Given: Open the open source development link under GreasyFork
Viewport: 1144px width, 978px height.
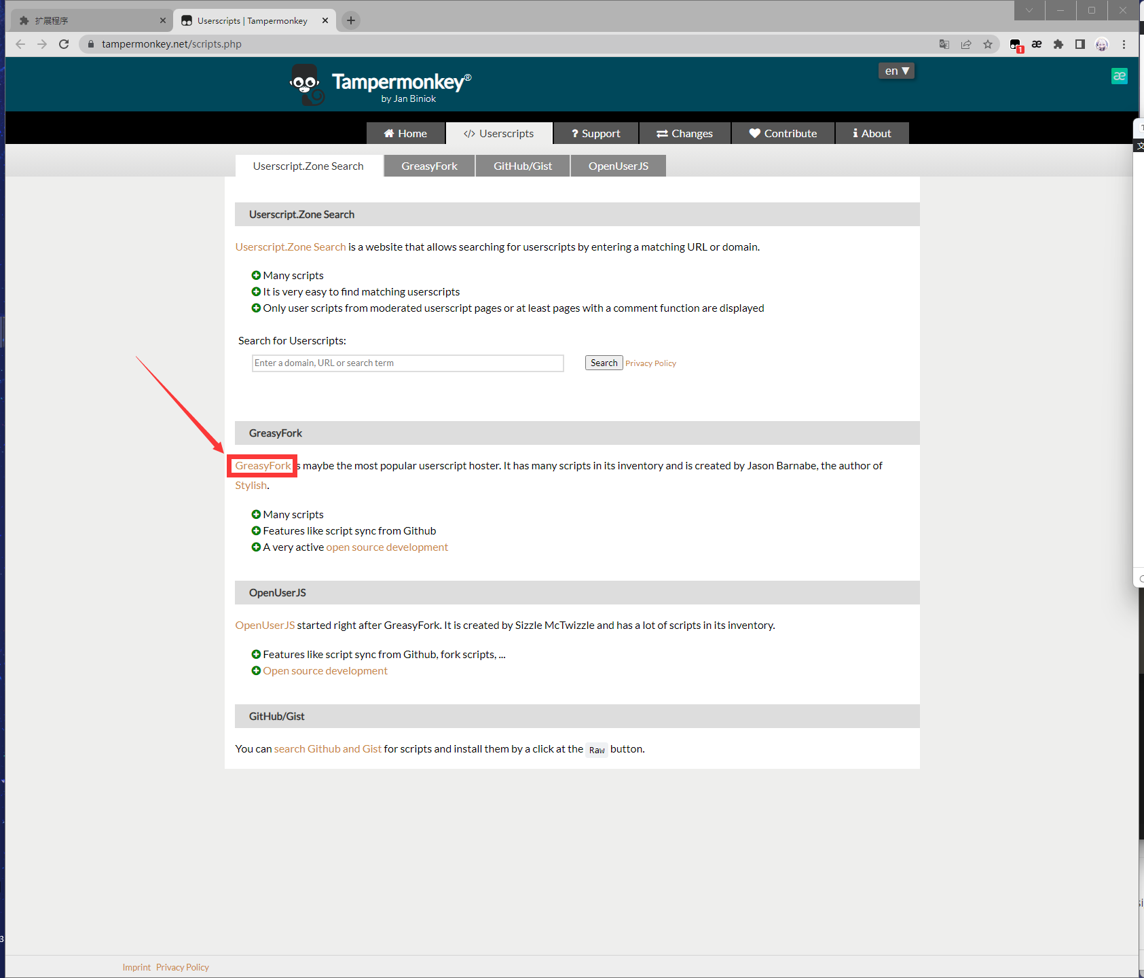Looking at the screenshot, I should tap(387, 547).
